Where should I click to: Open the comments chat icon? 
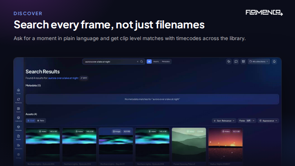[x=236, y=62]
